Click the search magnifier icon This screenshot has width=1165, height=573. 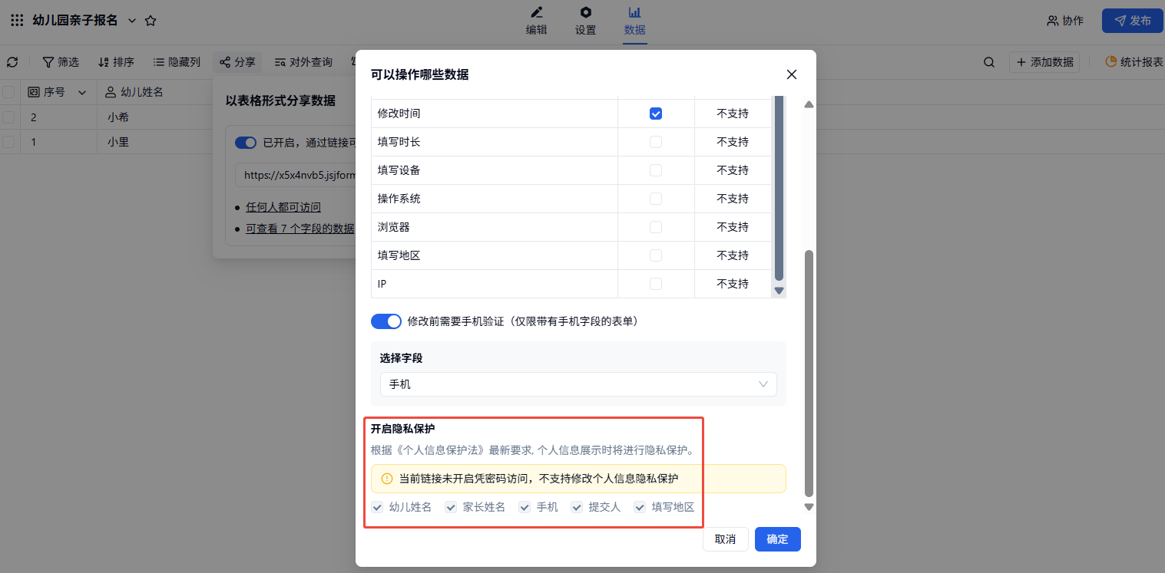click(989, 62)
